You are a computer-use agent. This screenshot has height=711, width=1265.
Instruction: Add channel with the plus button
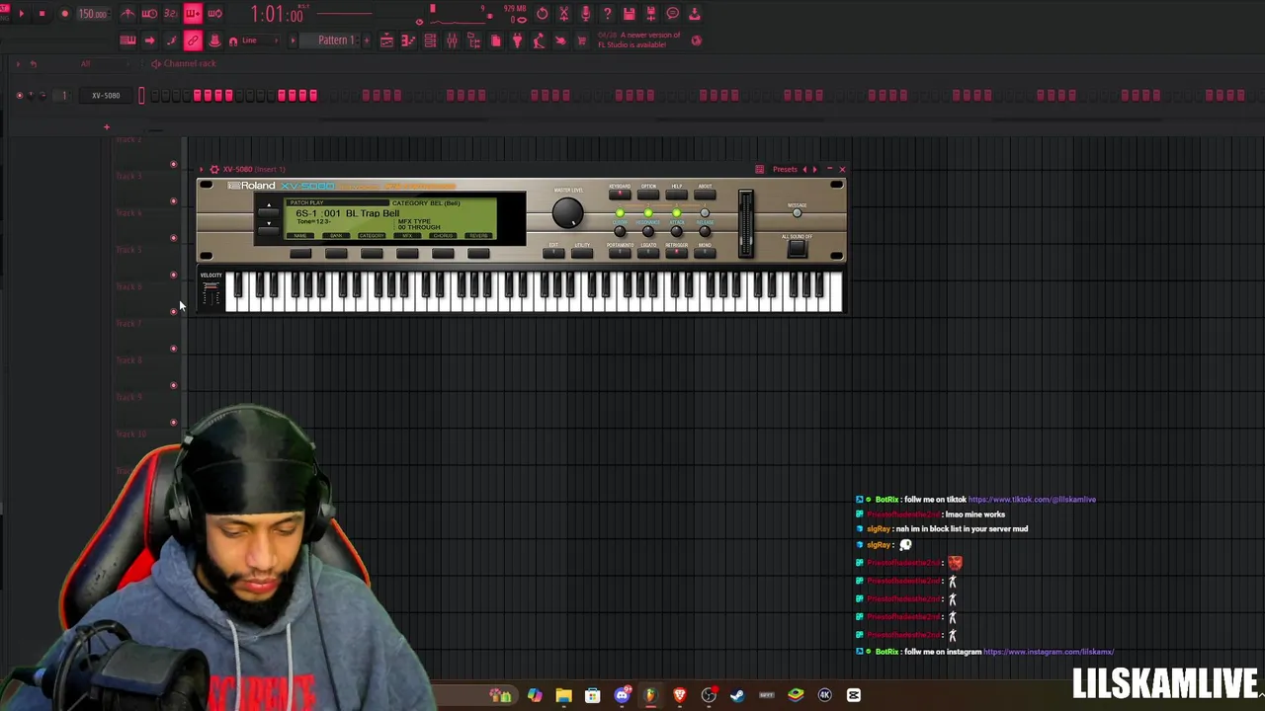click(106, 126)
